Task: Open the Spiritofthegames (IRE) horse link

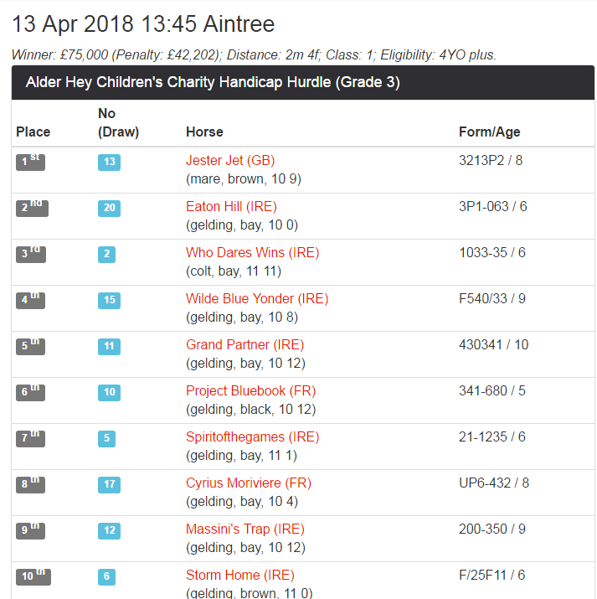Action: pyautogui.click(x=252, y=437)
